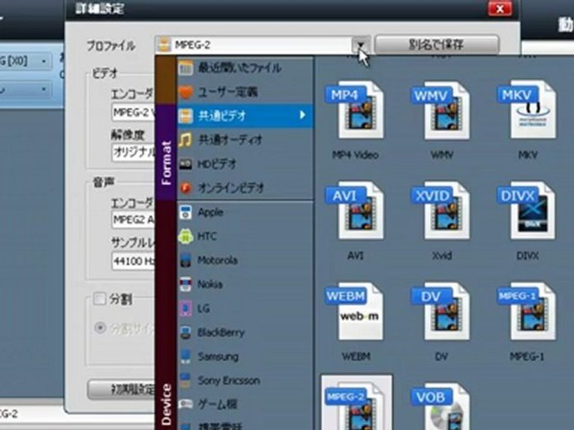Open the Nokia device category

[245, 284]
